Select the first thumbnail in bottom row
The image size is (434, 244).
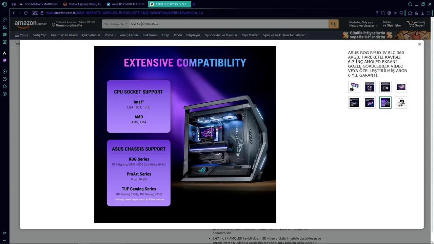pos(354,103)
